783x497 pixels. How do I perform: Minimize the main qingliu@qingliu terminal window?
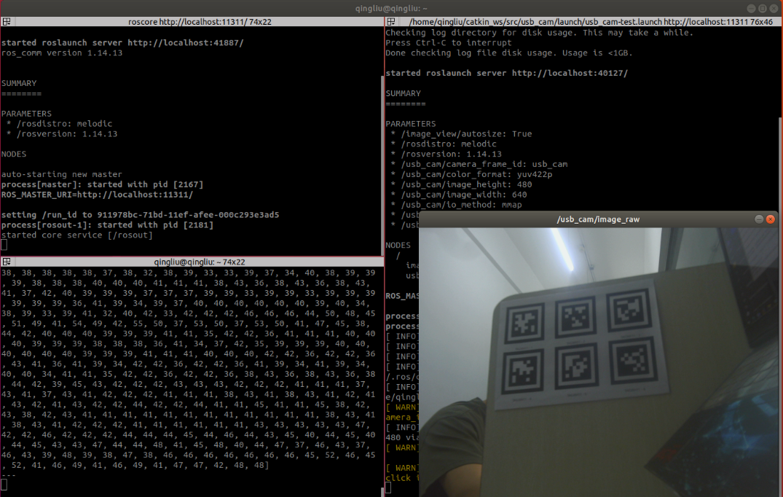coord(751,9)
